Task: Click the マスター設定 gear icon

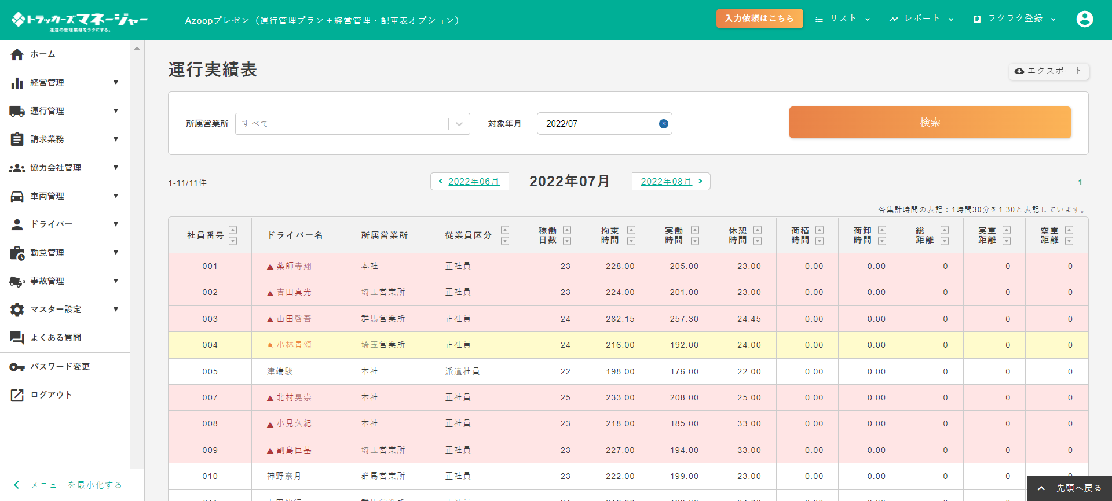Action: [x=17, y=310]
